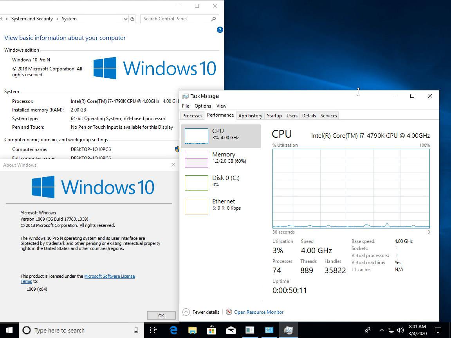
Task: Collapse with Fewer details arrow
Action: (186, 312)
